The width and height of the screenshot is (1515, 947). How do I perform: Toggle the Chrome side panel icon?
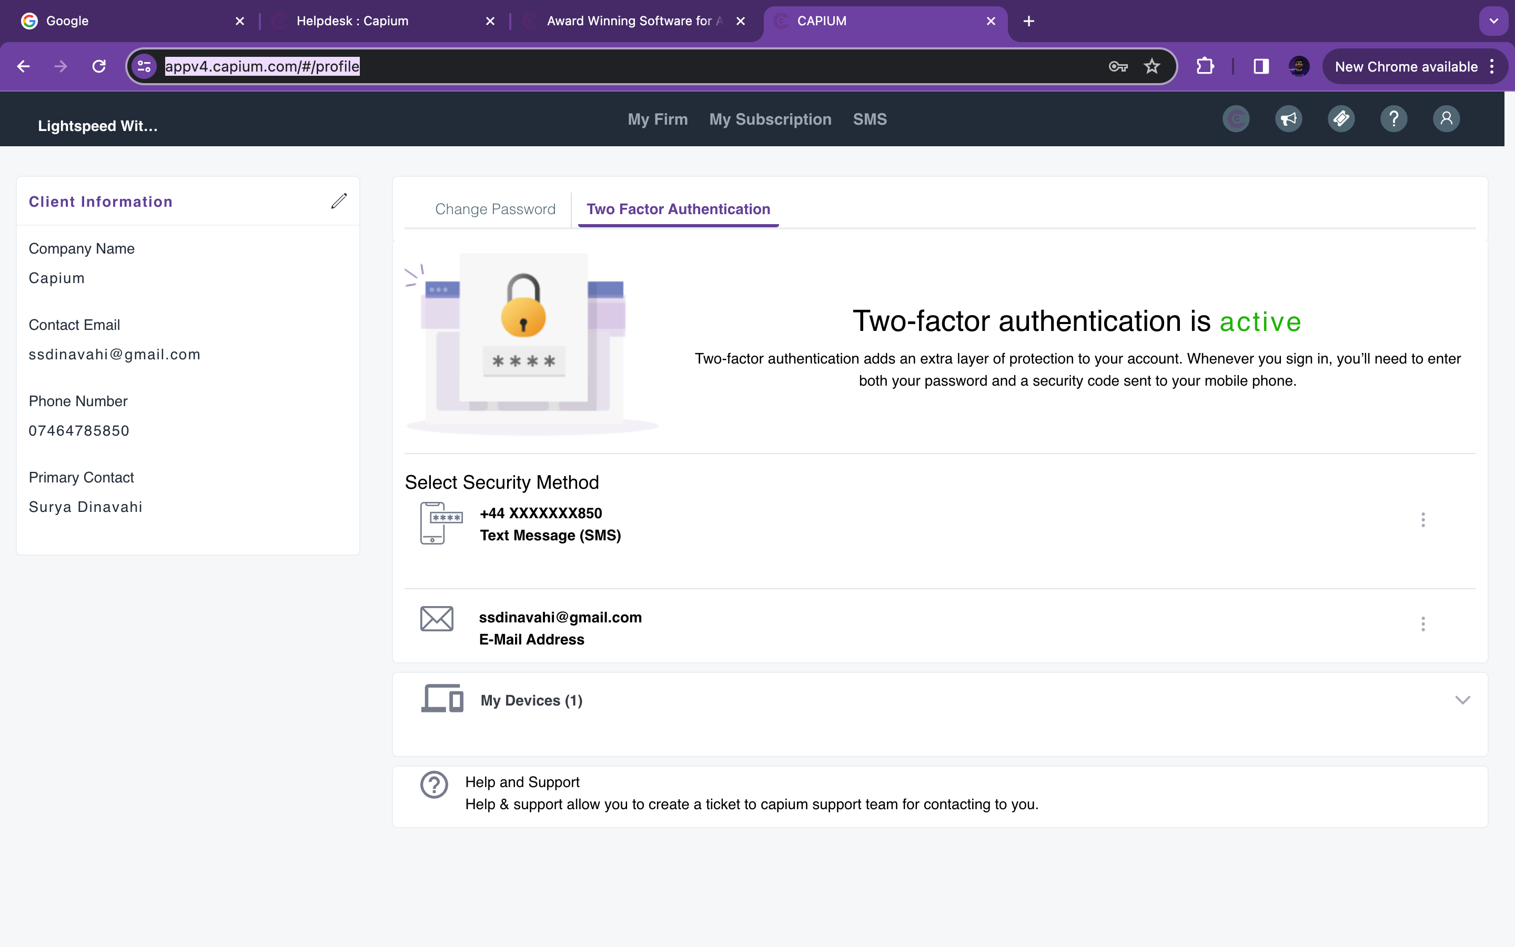pyautogui.click(x=1261, y=66)
